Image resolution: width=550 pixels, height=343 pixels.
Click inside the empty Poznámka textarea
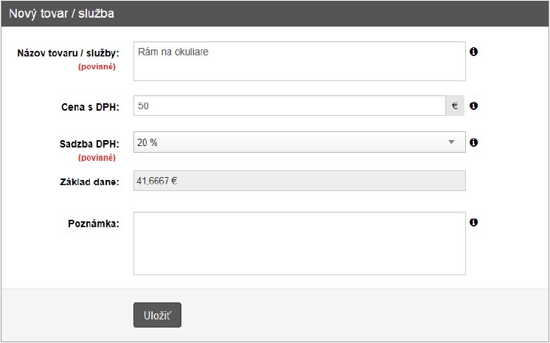click(x=299, y=244)
